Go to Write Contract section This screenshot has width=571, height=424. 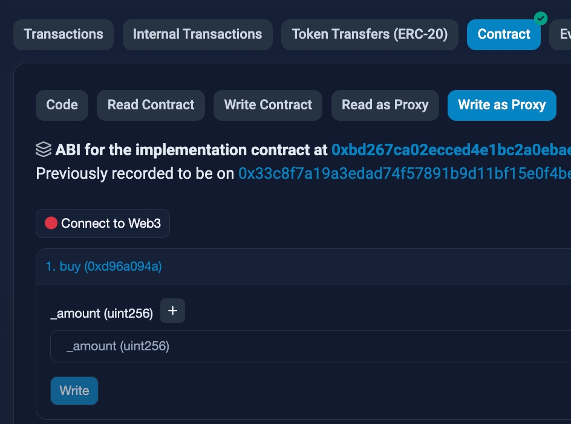[x=268, y=105]
